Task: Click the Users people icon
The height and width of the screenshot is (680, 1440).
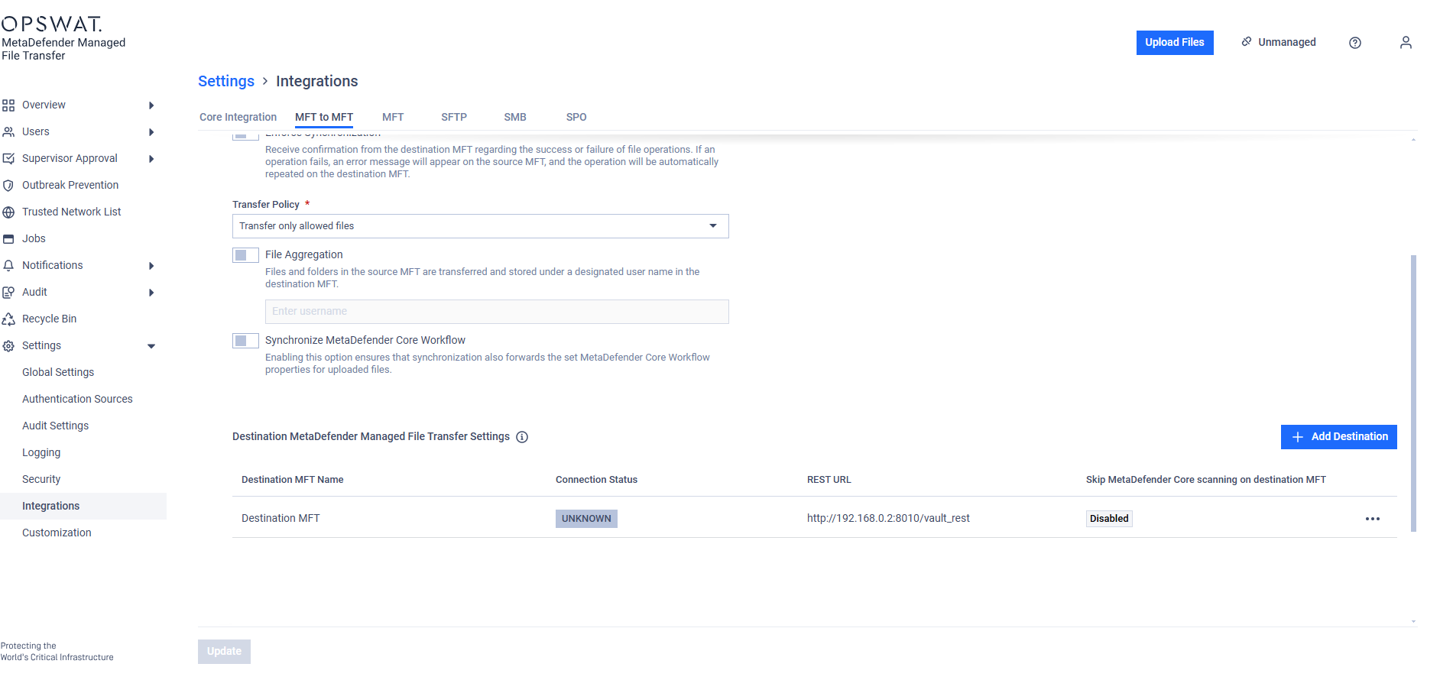Action: coord(8,132)
